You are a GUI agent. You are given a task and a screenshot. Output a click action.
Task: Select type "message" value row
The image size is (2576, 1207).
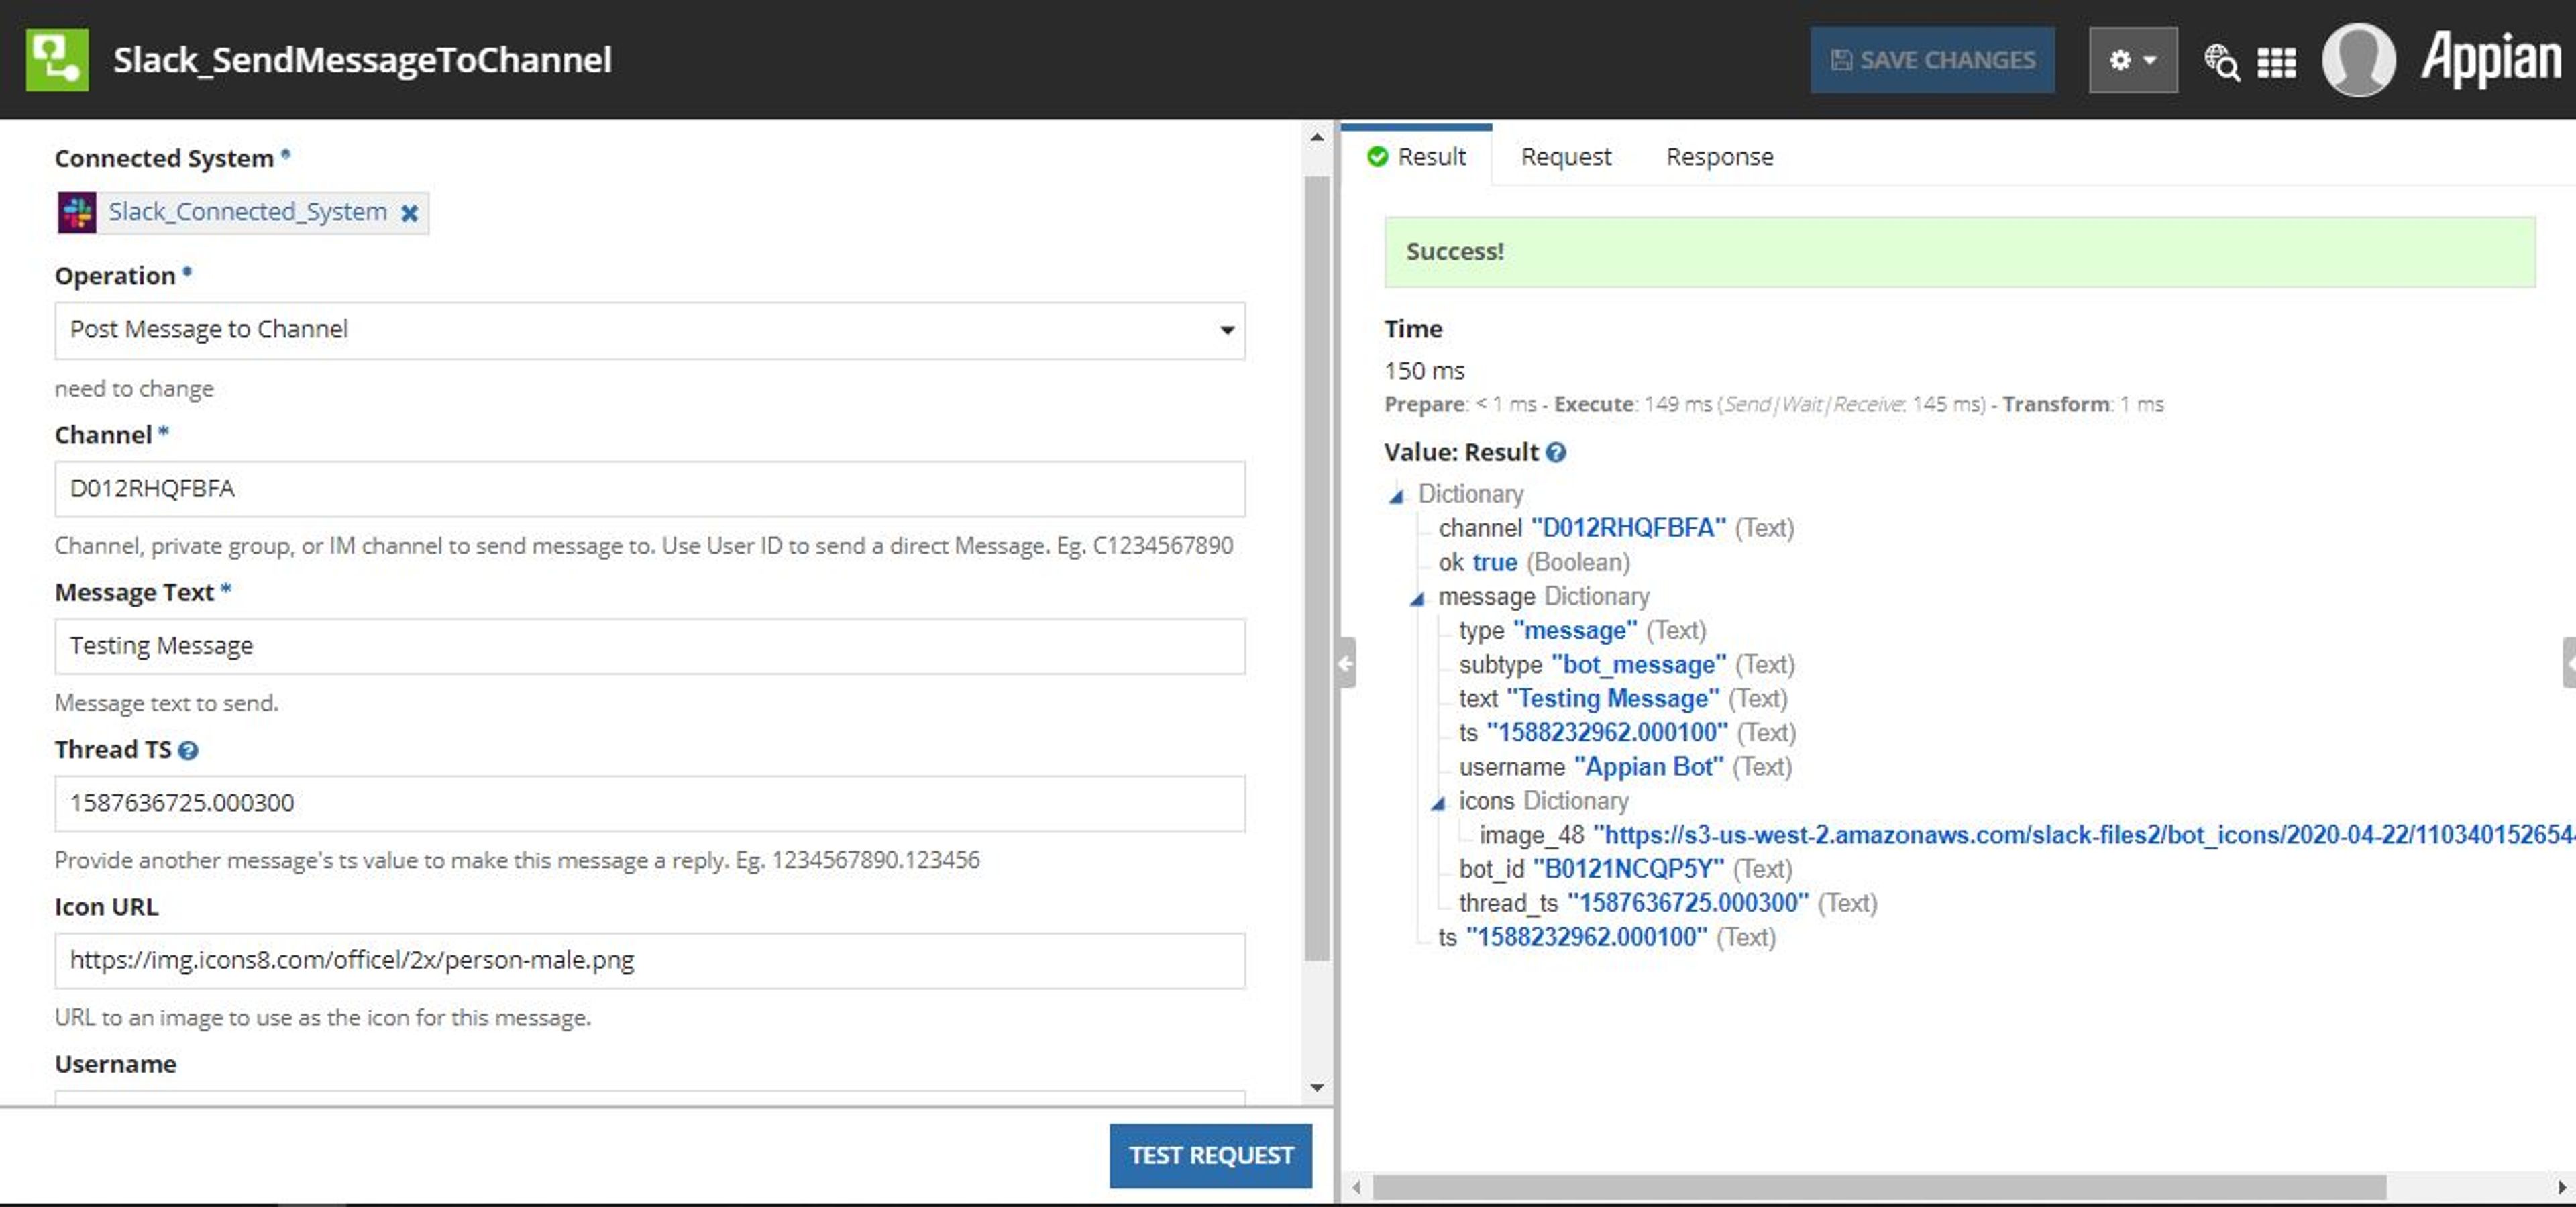(x=1582, y=630)
